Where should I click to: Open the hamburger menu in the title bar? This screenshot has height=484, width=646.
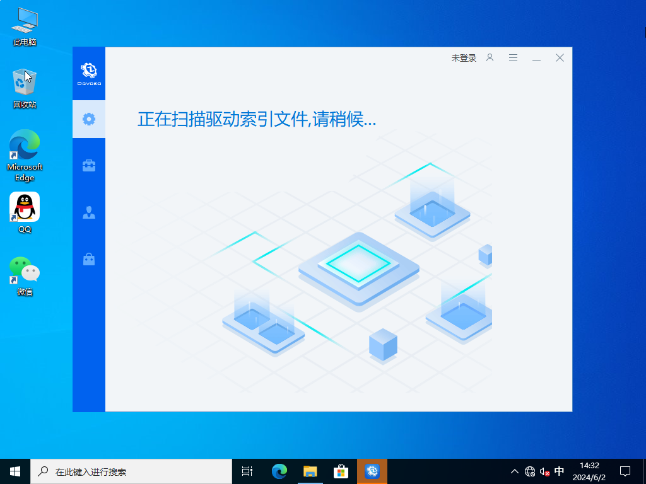point(513,57)
